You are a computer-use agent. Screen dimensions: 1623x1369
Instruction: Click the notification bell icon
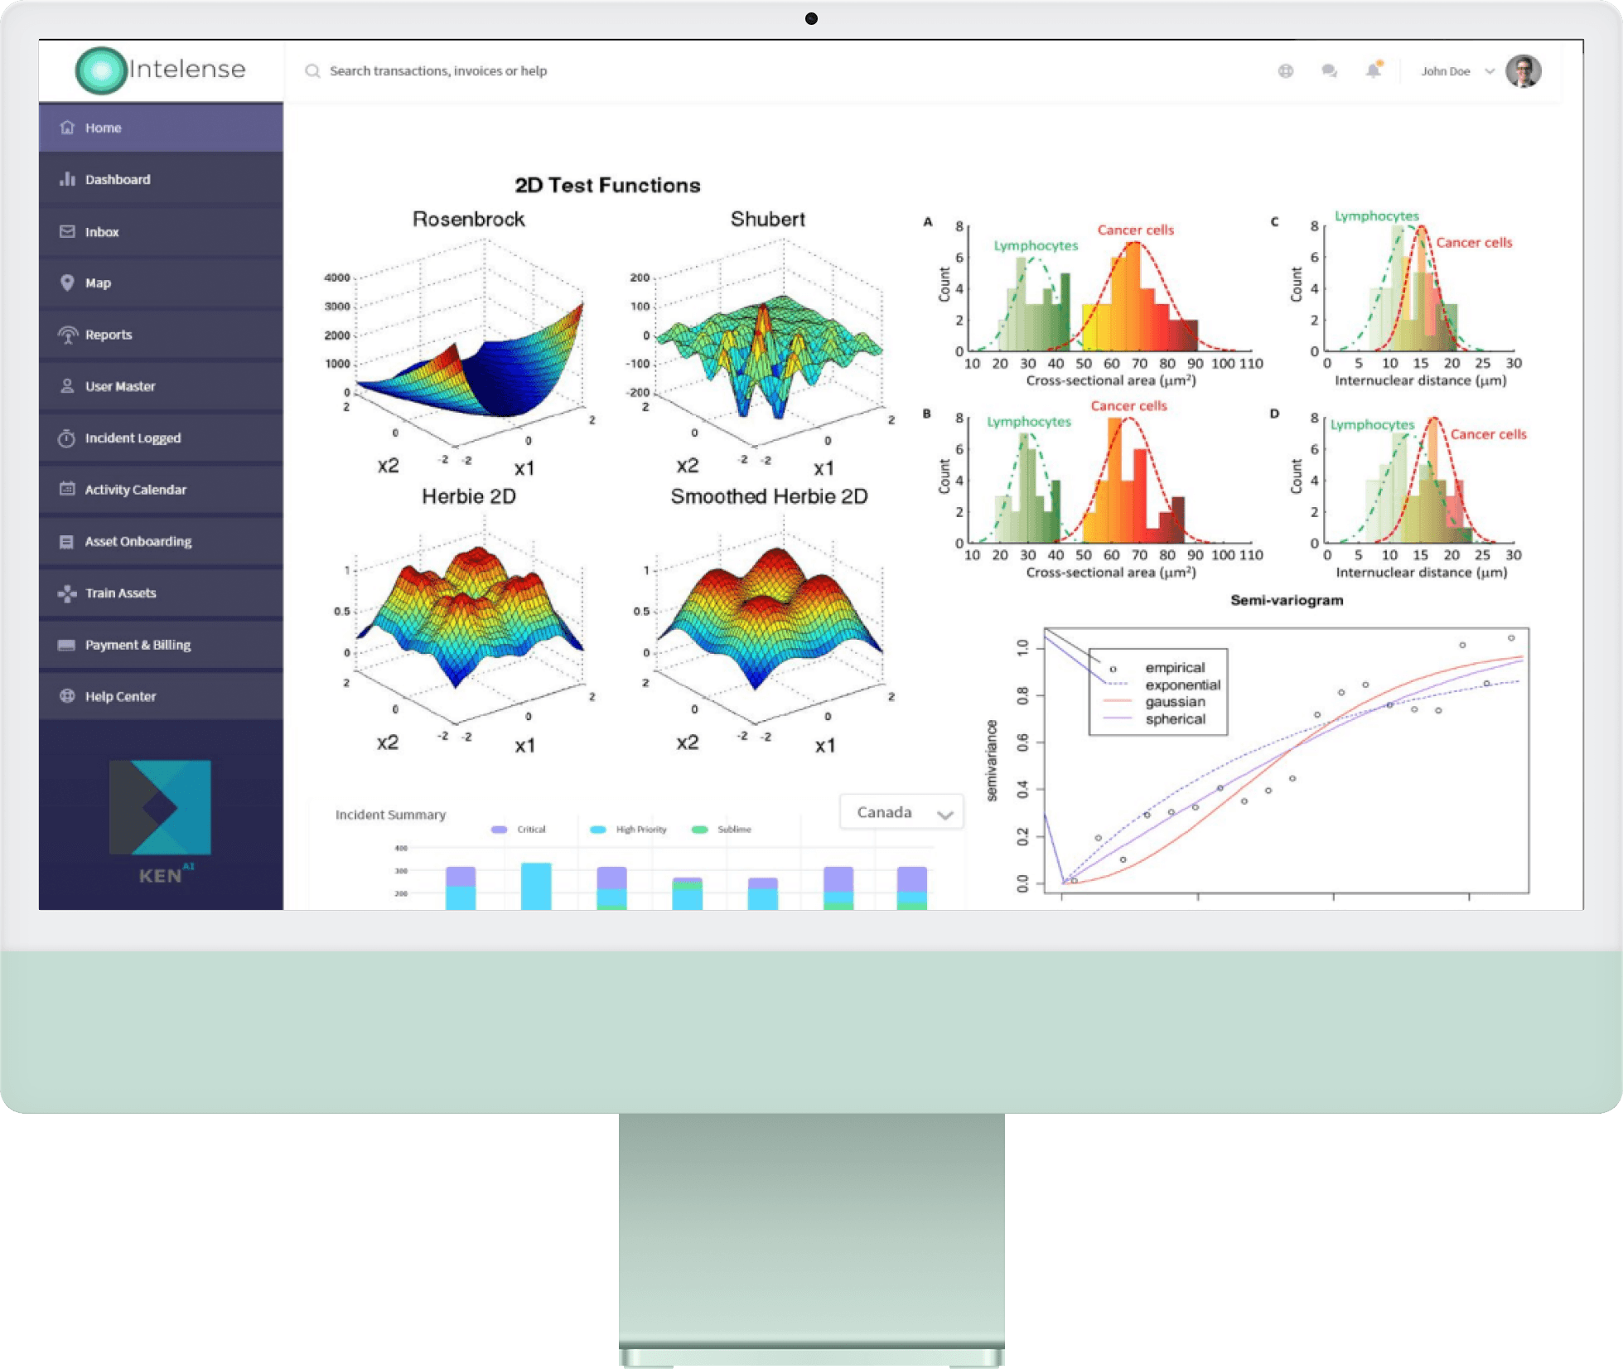1372,70
